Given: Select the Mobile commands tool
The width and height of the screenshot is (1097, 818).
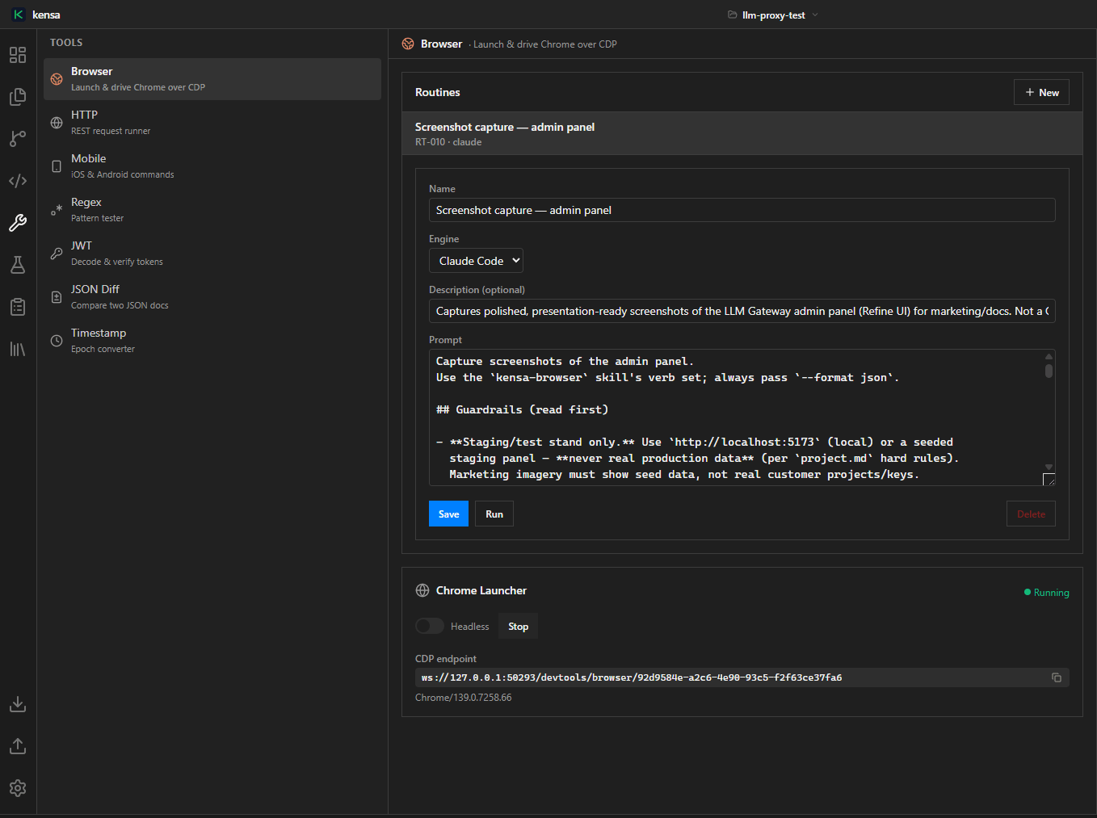Looking at the screenshot, I should pyautogui.click(x=212, y=166).
